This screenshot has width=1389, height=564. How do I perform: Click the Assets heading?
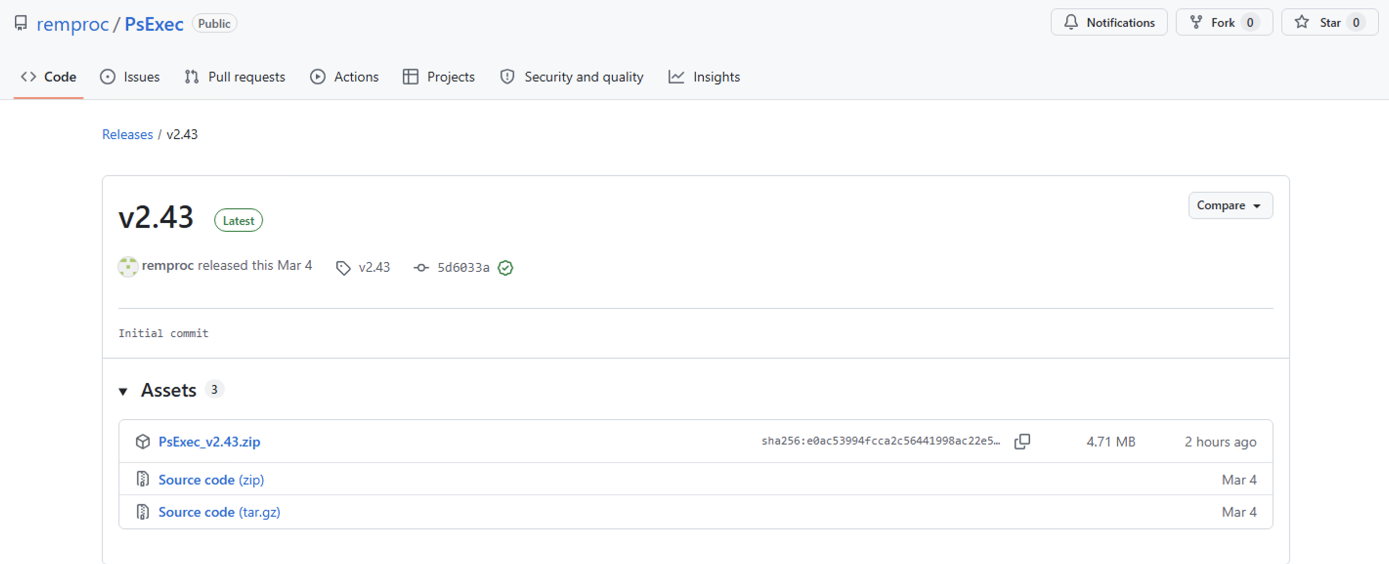[169, 390]
